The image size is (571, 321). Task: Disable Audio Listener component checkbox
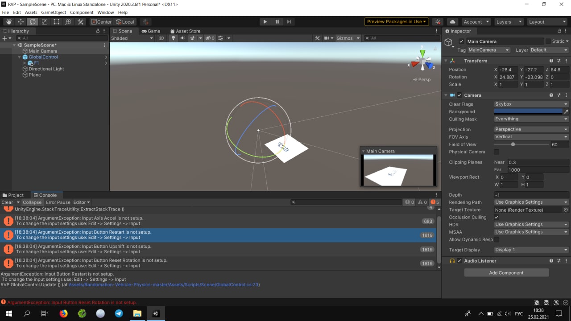click(459, 261)
